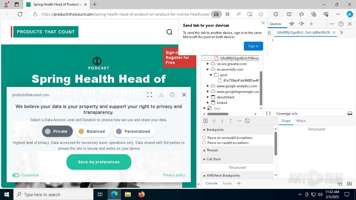Collapse the pixel folder
This screenshot has height=200, width=356.
click(211, 75)
